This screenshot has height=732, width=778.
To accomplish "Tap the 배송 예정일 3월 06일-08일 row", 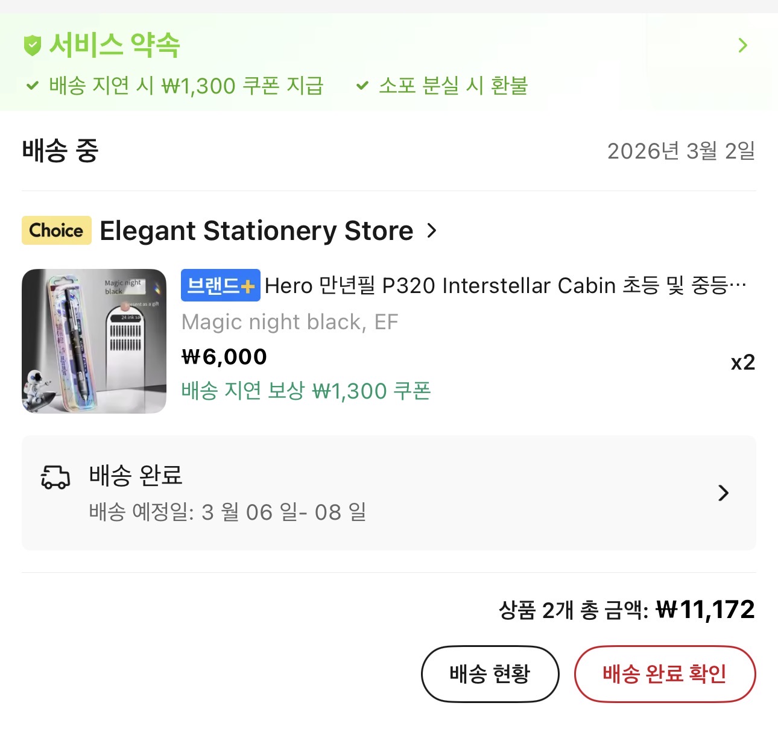I will [389, 493].
